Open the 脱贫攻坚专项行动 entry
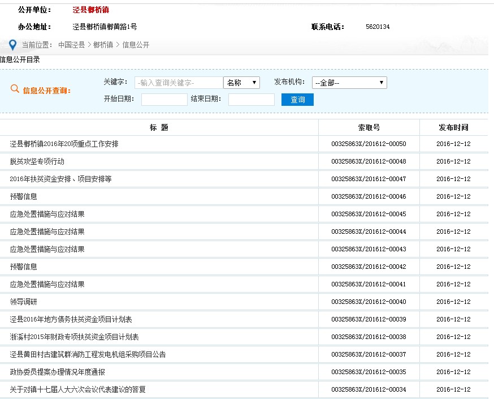The height and width of the screenshot is (399, 494). (x=37, y=161)
